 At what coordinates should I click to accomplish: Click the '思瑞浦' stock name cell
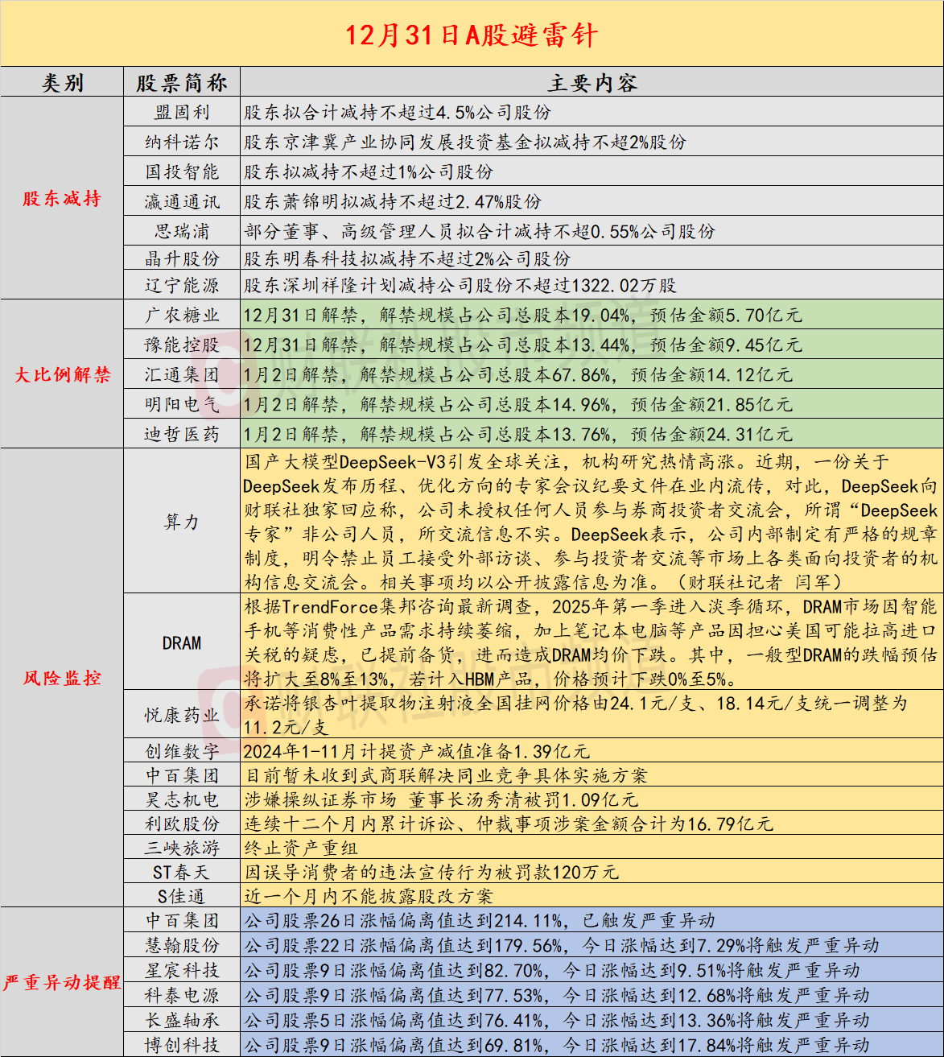(x=182, y=232)
